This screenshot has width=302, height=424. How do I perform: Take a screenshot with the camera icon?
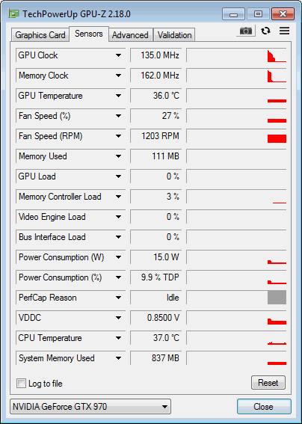(245, 31)
